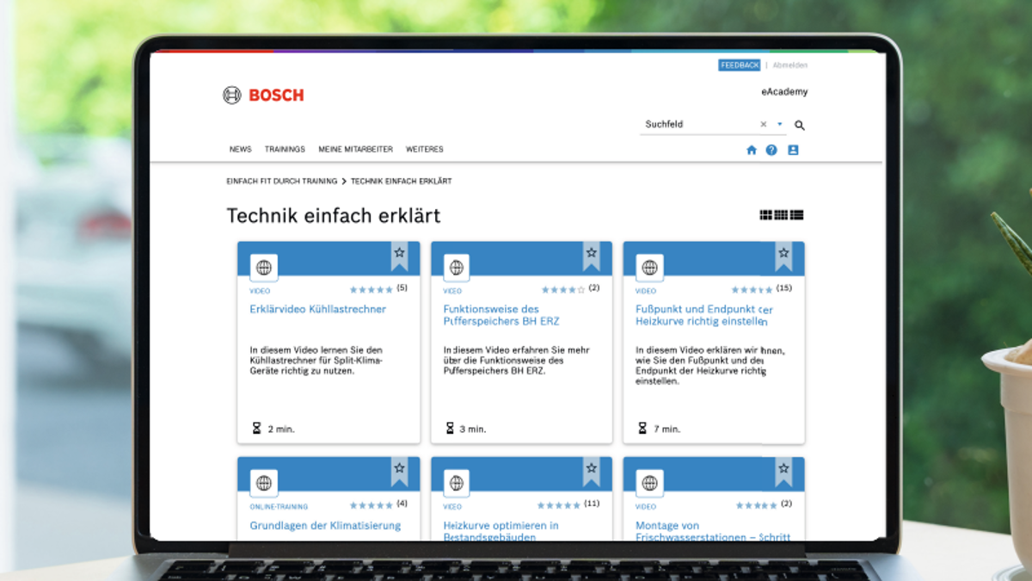Click the '7 min.' duration text
Viewport: 1032px width, 581px height.
pyautogui.click(x=666, y=430)
